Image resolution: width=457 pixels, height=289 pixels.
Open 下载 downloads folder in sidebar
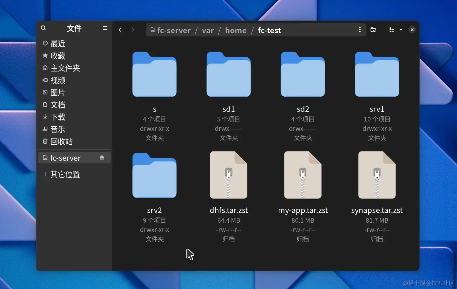[74, 117]
